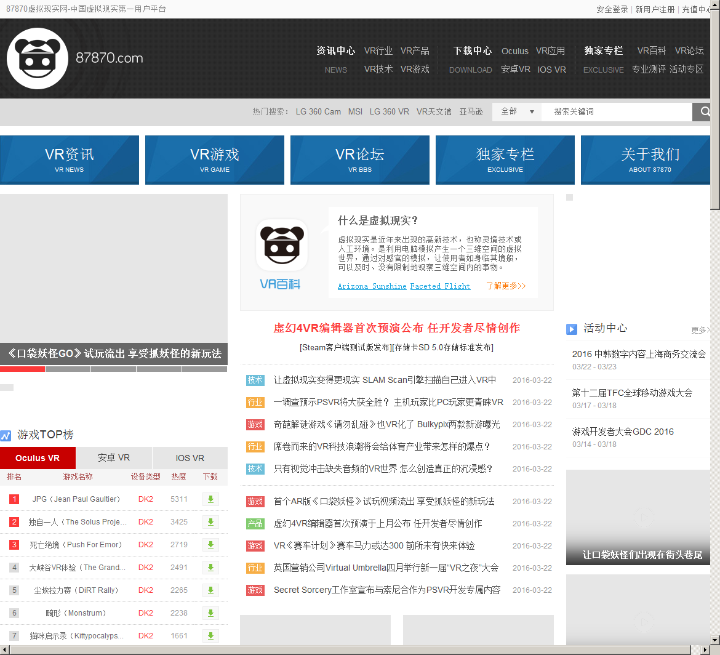Click the 活动中心 blue play icon
This screenshot has width=720, height=655.
[x=572, y=329]
